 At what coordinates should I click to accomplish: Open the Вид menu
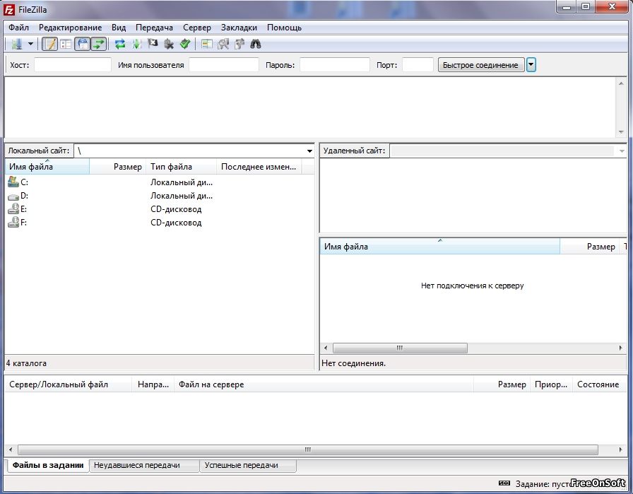119,28
